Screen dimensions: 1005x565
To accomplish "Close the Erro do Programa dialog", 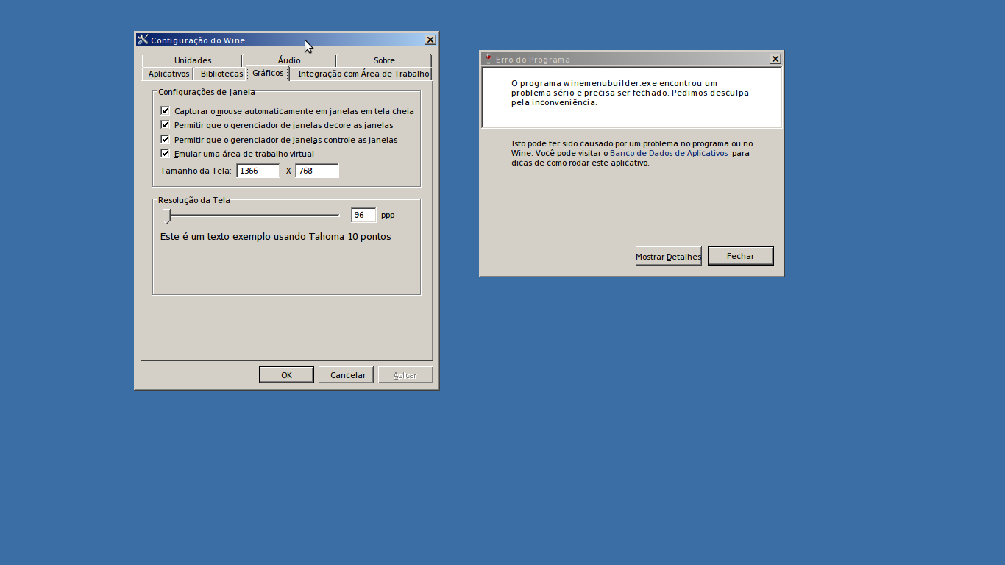I will point(775,59).
